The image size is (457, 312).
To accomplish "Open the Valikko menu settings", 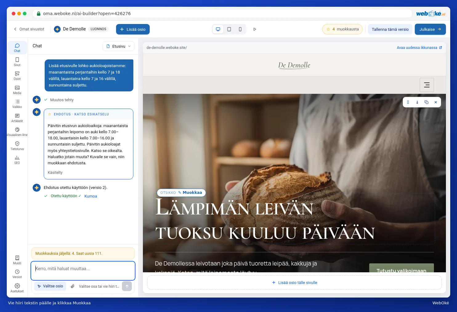I will pyautogui.click(x=17, y=104).
